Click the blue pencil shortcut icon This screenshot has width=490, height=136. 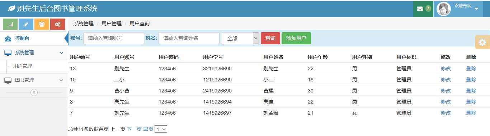point(26,24)
